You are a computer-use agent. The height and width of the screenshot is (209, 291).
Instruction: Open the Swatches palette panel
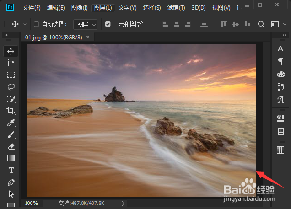pyautogui.click(x=281, y=74)
